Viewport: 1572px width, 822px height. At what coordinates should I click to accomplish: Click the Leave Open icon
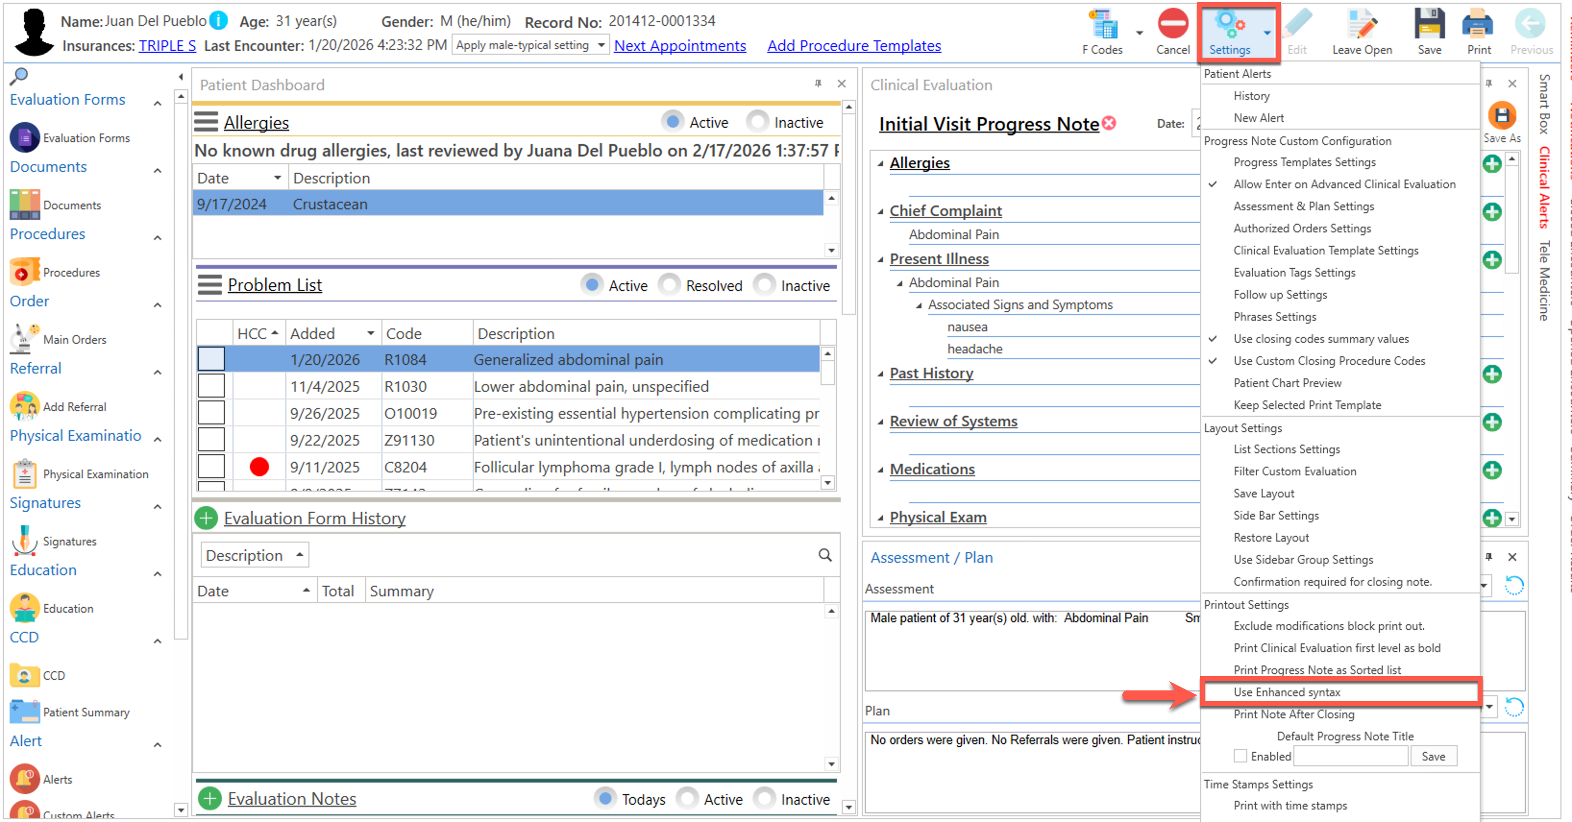tap(1362, 25)
